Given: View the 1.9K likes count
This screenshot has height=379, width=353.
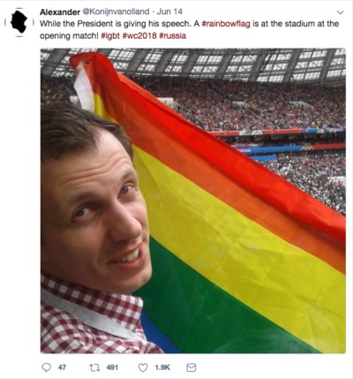Looking at the screenshot, I should coord(162,368).
